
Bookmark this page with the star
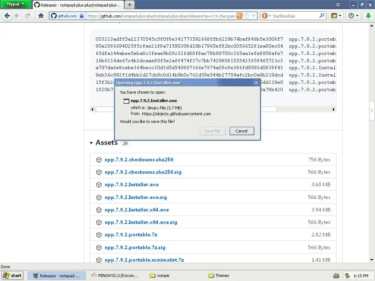click(246, 16)
